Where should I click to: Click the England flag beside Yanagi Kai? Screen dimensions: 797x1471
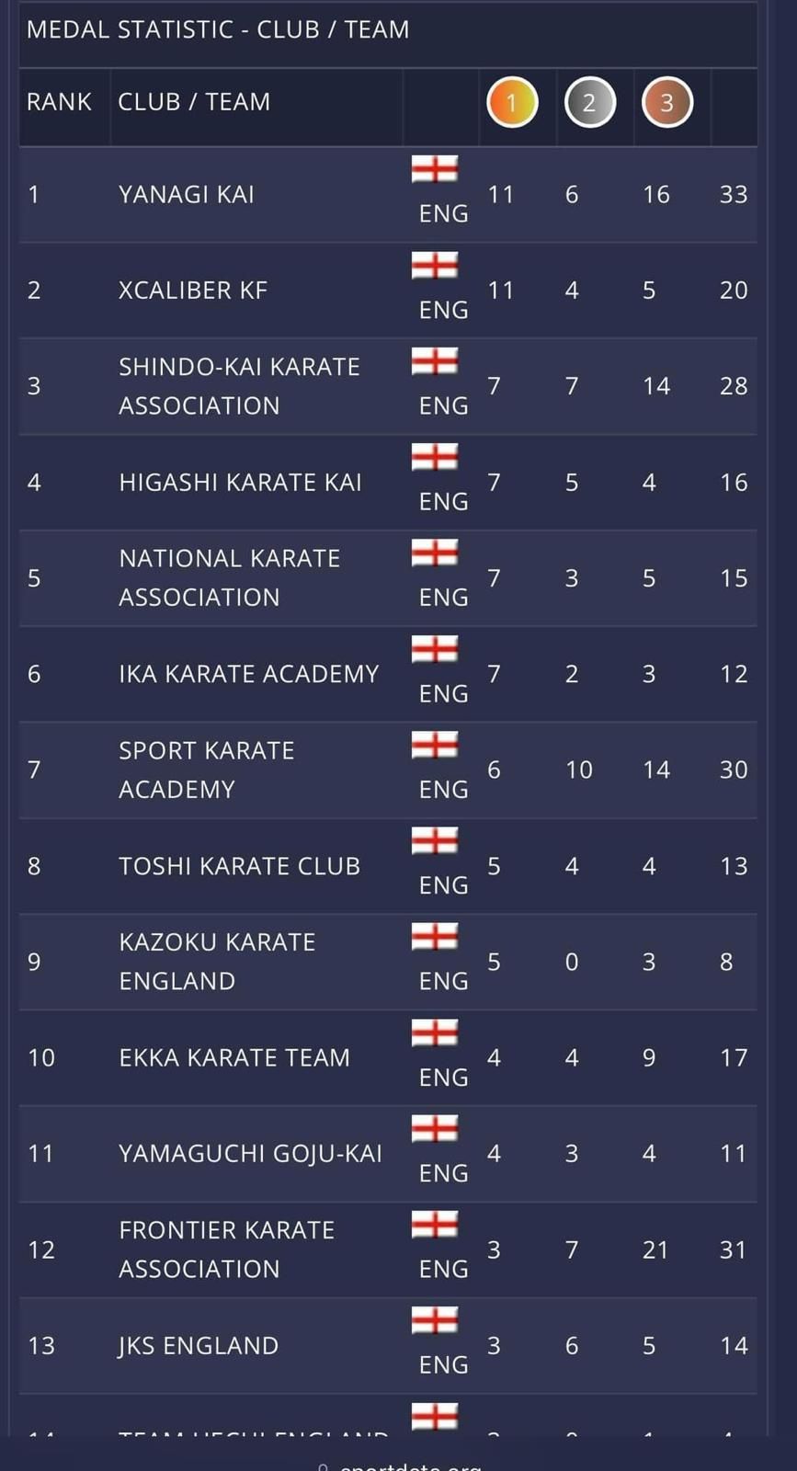[x=434, y=169]
